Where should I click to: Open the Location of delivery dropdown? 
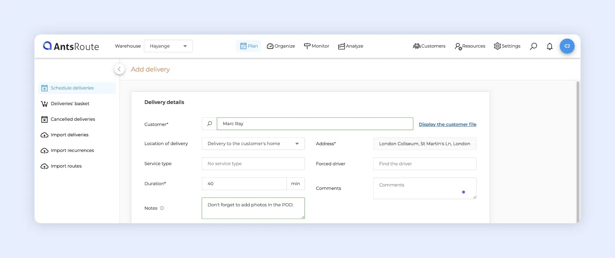coord(253,144)
